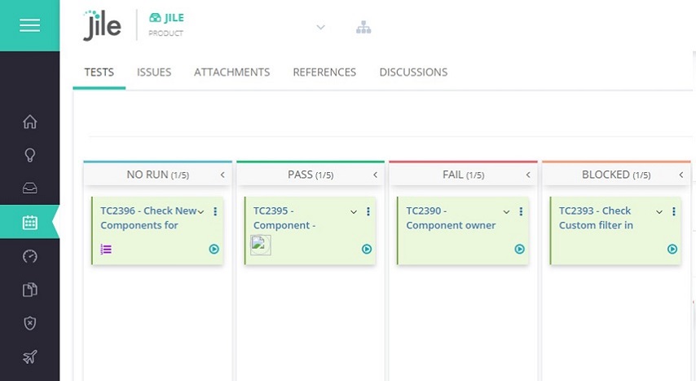This screenshot has width=696, height=381.
Task: Select the calendar sidebar icon
Action: pyautogui.click(x=29, y=222)
